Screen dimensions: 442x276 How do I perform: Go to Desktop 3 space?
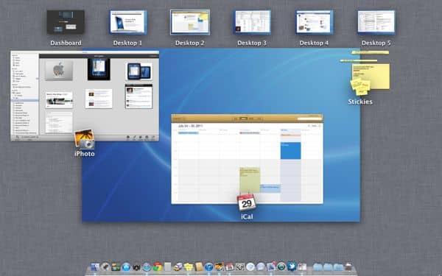click(x=252, y=22)
